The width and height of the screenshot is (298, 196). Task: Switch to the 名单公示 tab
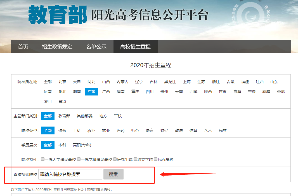[96, 47]
